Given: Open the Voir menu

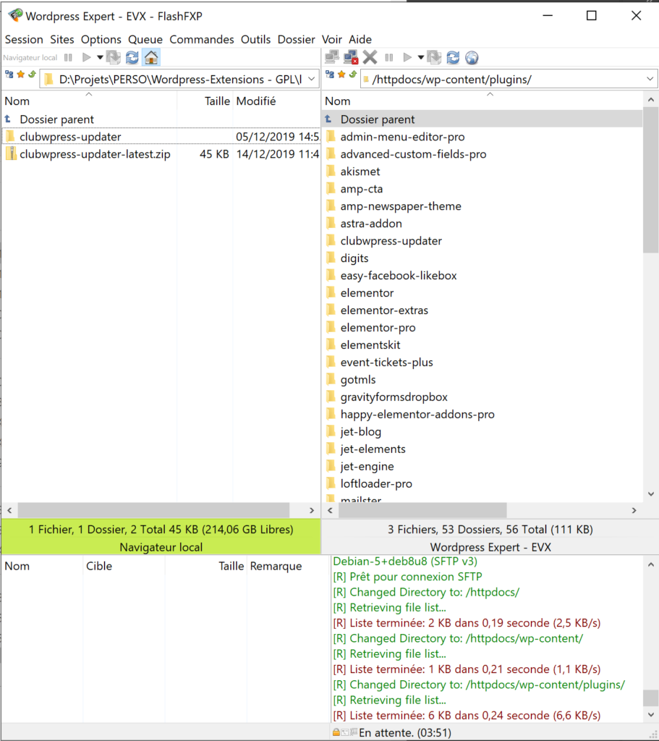Looking at the screenshot, I should 332,39.
